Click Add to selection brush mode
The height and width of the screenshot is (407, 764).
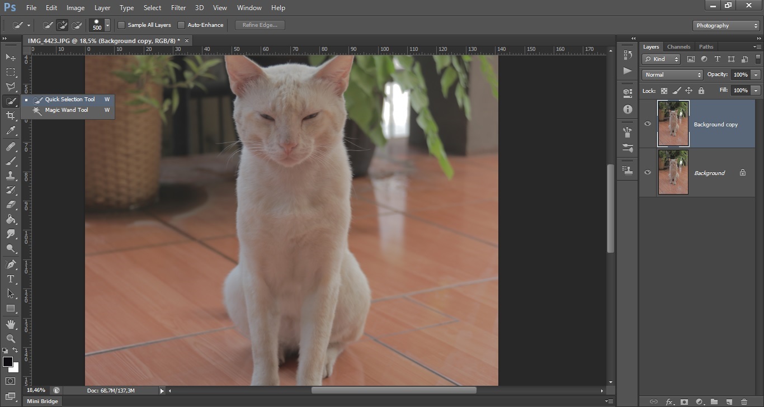(62, 25)
